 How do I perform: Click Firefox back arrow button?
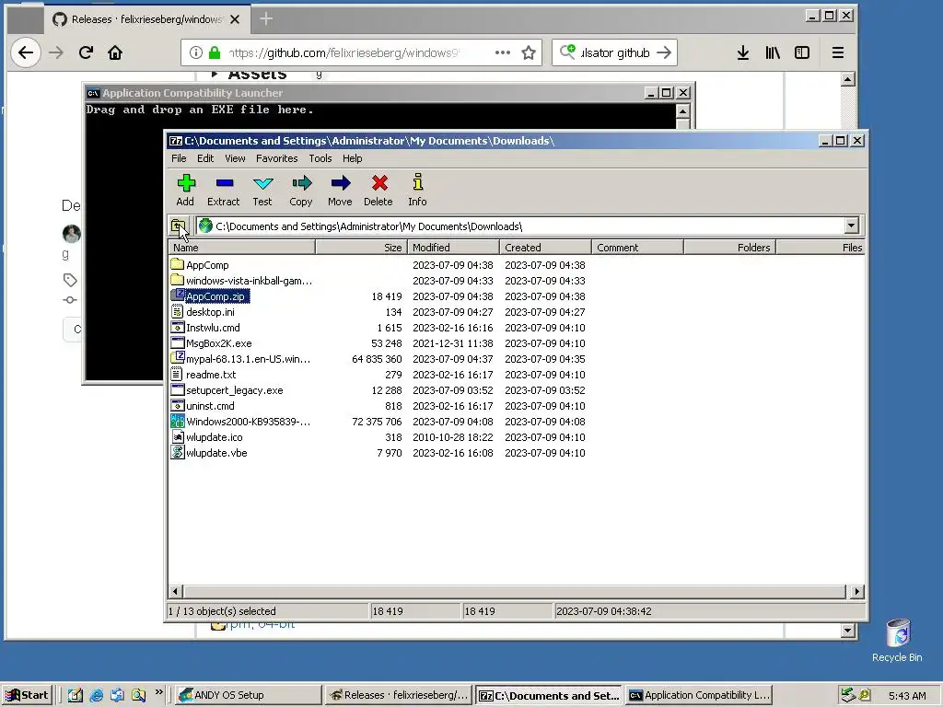pyautogui.click(x=26, y=52)
